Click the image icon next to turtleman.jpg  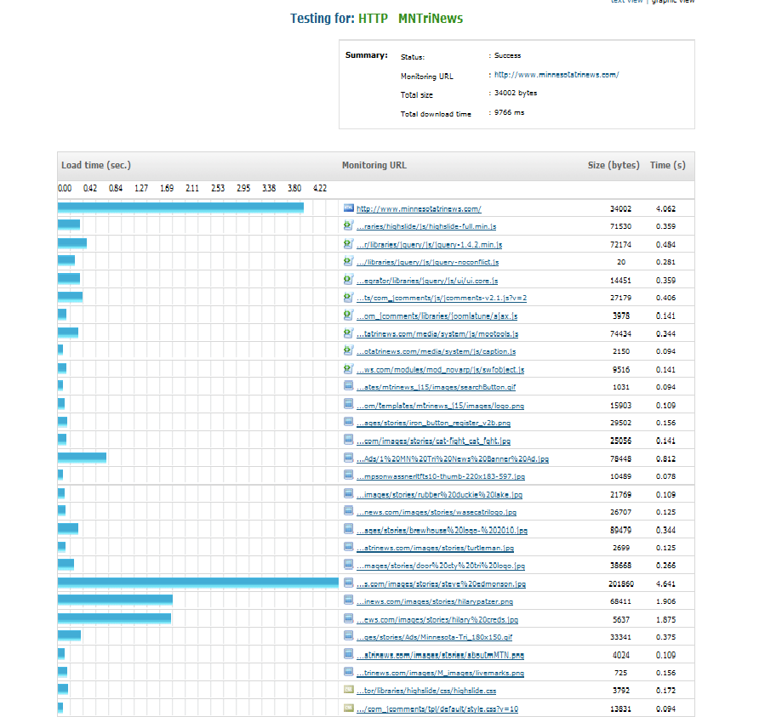[348, 548]
